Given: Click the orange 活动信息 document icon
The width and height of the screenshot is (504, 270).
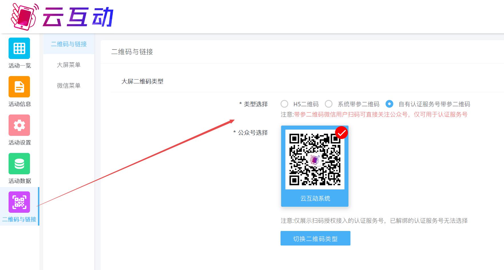Looking at the screenshot, I should tap(19, 87).
